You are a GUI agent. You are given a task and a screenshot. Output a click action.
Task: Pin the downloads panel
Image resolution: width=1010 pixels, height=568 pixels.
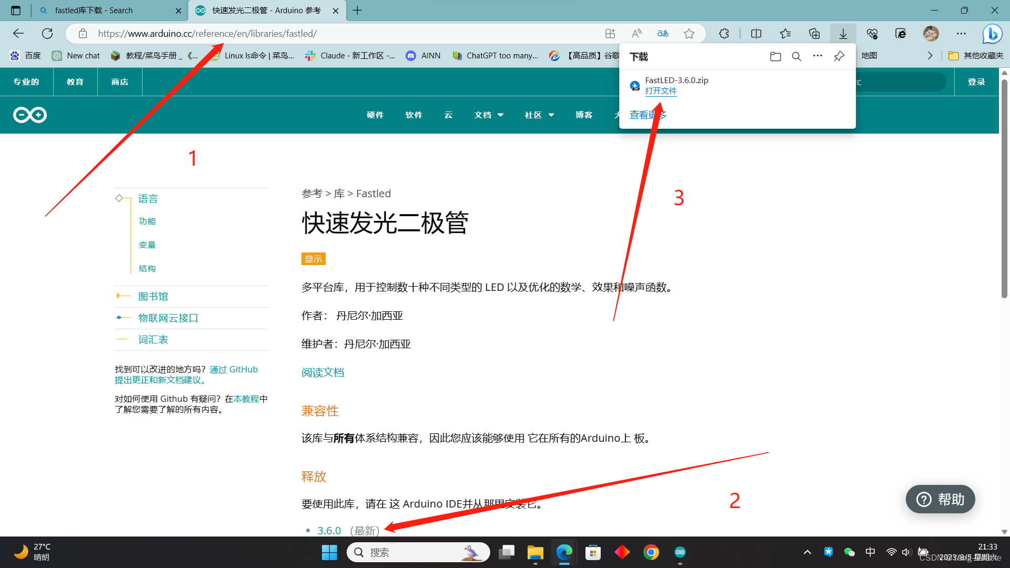click(x=839, y=56)
